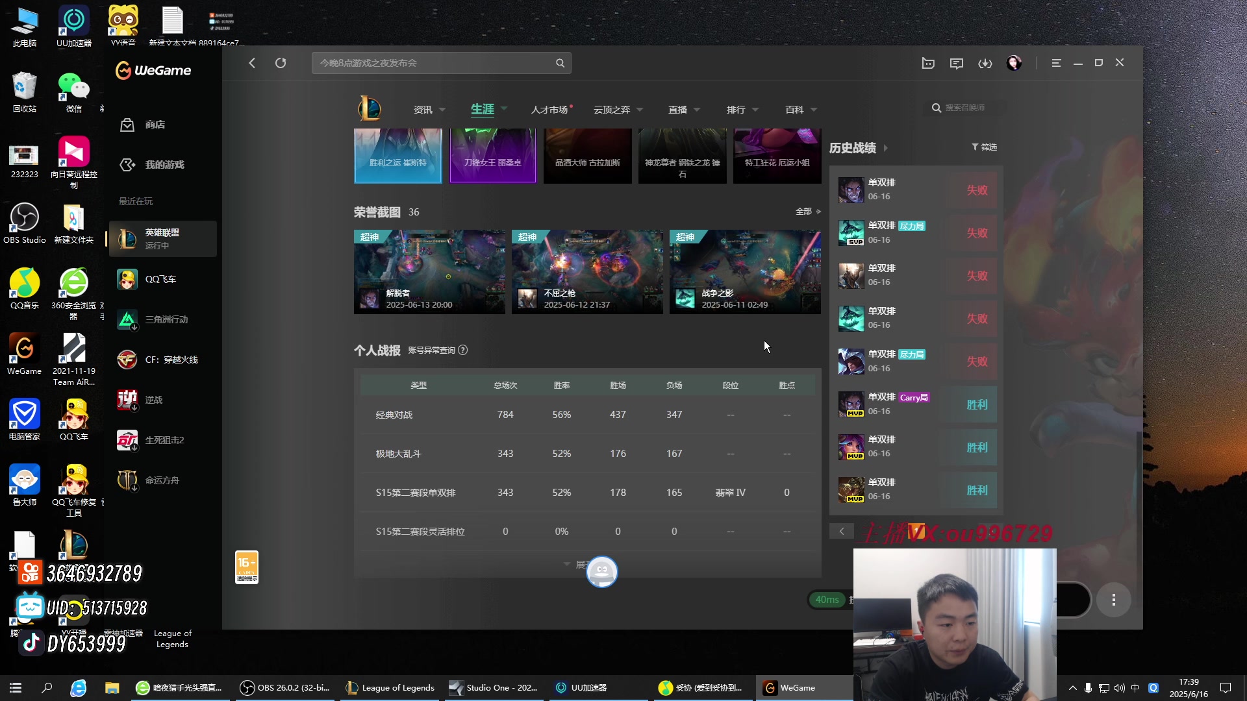Open the 战争之影 honor screenshot
The width and height of the screenshot is (1247, 701).
pyautogui.click(x=745, y=272)
